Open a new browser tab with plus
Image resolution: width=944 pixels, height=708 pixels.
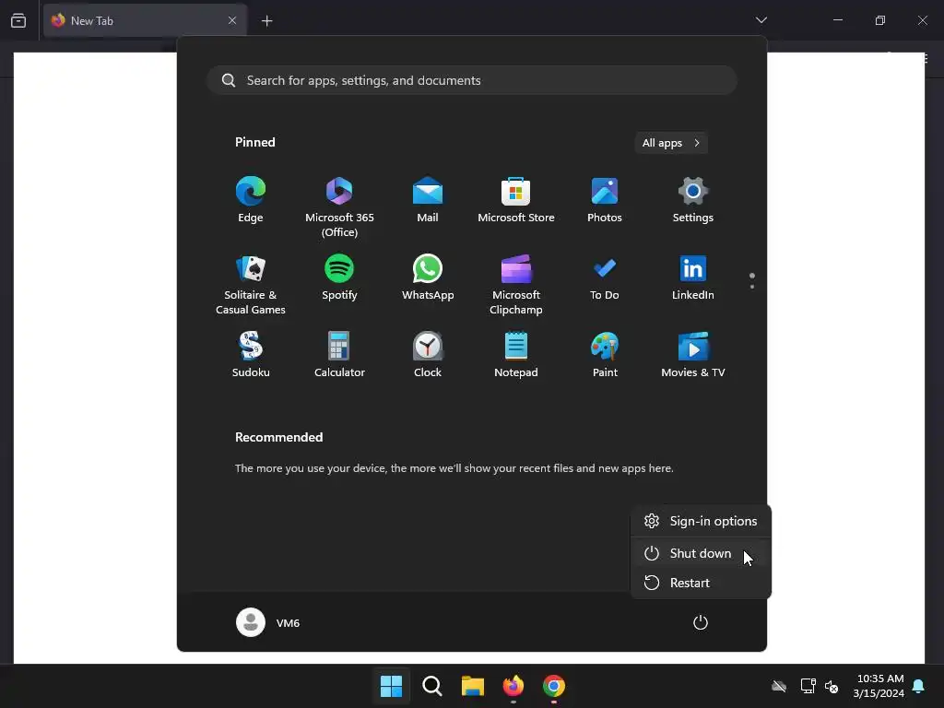266,21
